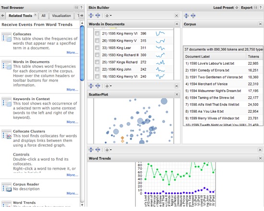Check the 1599 King Henry V row

[x=97, y=41]
